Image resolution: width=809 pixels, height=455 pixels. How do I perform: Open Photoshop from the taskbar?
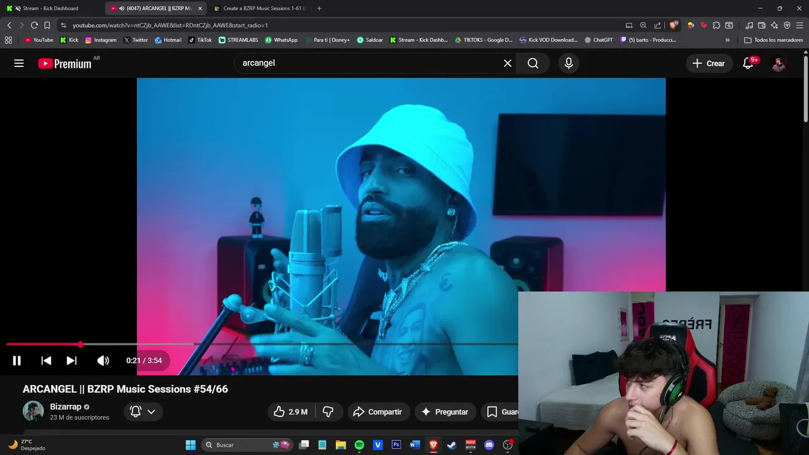tap(396, 445)
